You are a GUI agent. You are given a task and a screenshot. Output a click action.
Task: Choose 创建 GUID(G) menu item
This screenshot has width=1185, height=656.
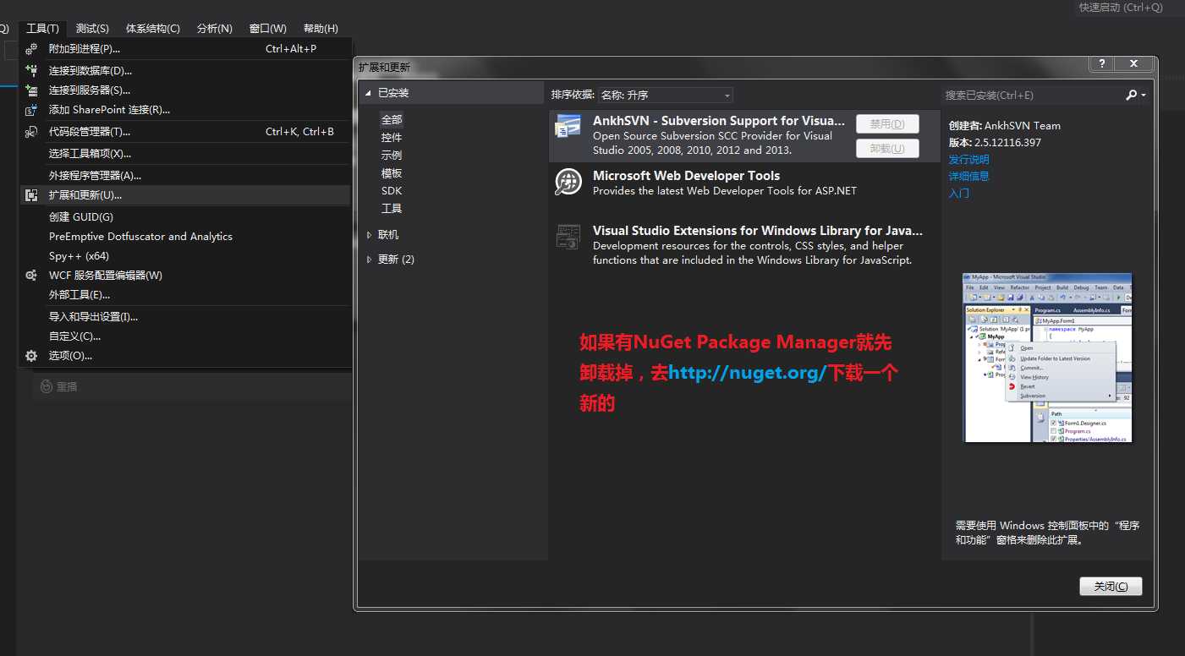coord(185,217)
